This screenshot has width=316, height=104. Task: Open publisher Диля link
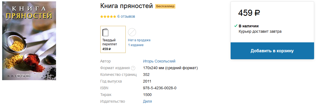pos(147,101)
